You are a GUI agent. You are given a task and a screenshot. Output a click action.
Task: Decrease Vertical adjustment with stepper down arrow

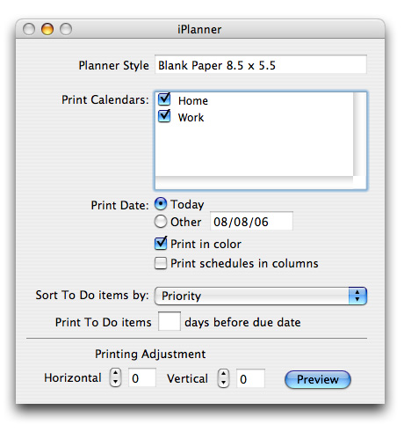[x=223, y=383]
